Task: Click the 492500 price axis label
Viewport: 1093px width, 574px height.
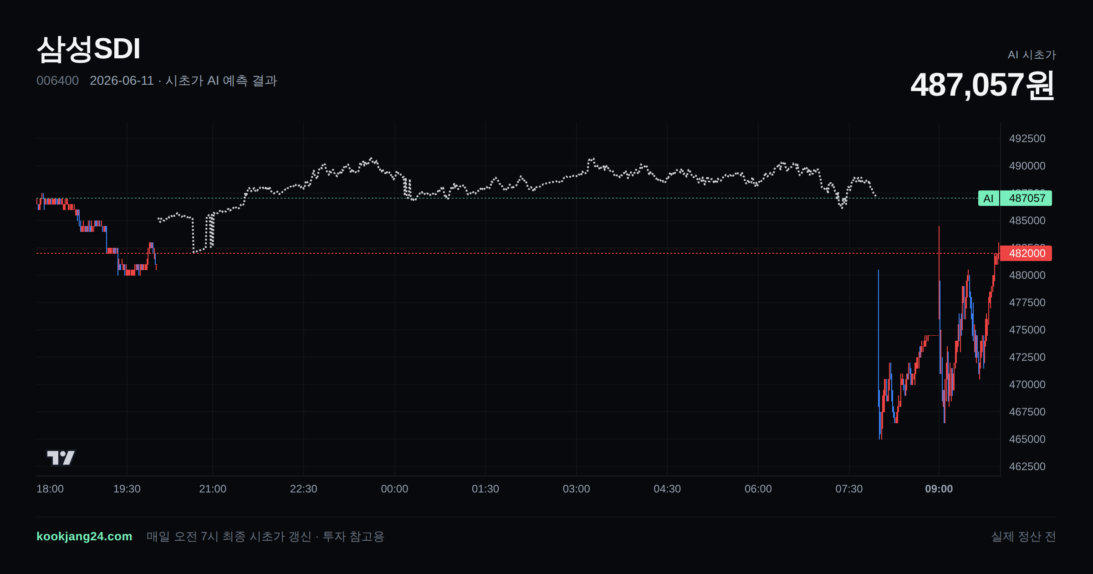Action: click(1027, 138)
